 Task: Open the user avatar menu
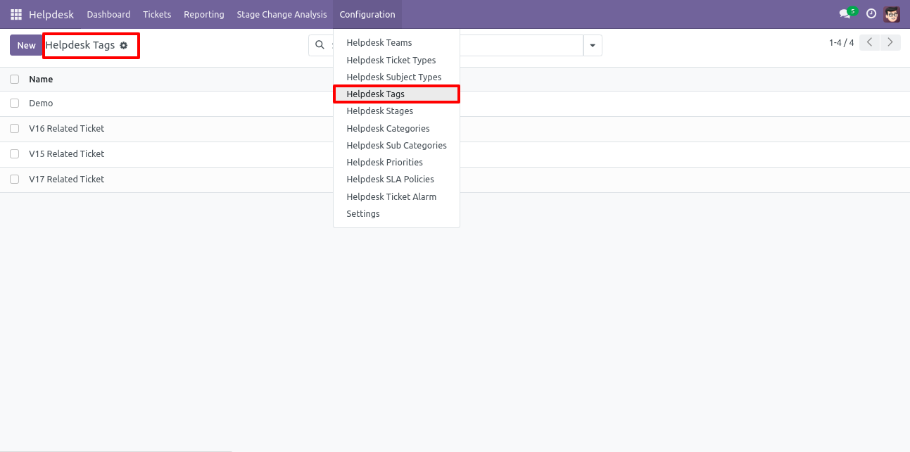coord(892,14)
